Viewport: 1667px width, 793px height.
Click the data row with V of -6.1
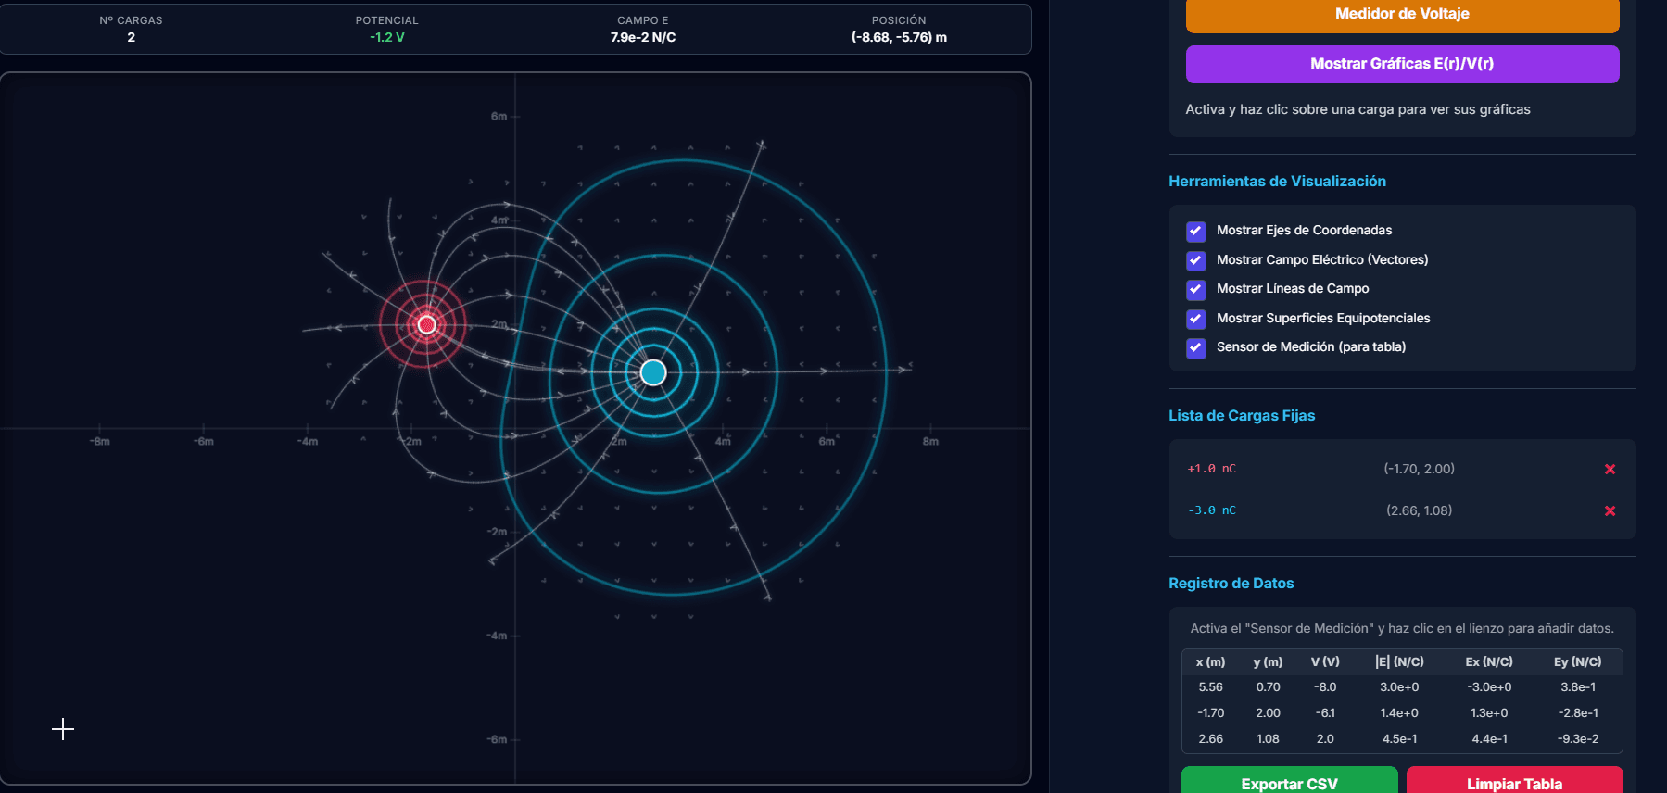tap(1401, 713)
